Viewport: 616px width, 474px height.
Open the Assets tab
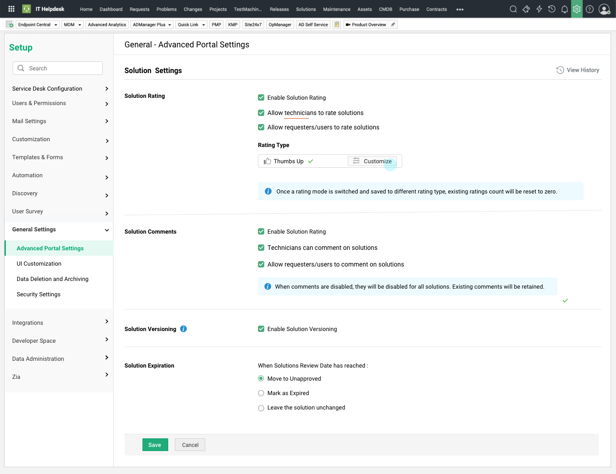coord(364,9)
